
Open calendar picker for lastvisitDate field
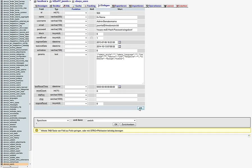pos(119,46)
